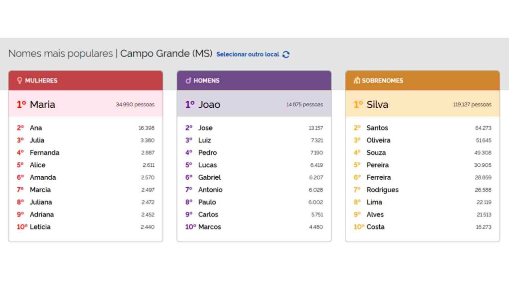Select the name Leticia ranked tenth
Image resolution: width=509 pixels, height=286 pixels.
pos(40,227)
